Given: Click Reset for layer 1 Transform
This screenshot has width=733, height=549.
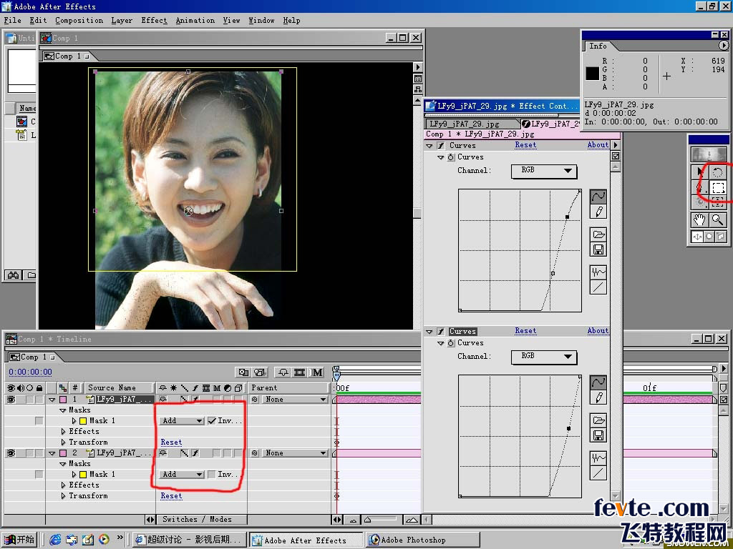Looking at the screenshot, I should tap(172, 442).
